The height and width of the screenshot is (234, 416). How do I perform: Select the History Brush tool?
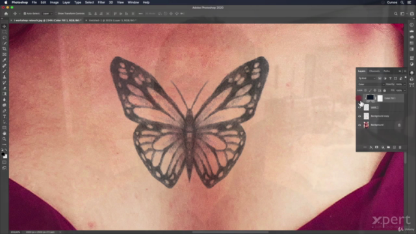coord(5,83)
